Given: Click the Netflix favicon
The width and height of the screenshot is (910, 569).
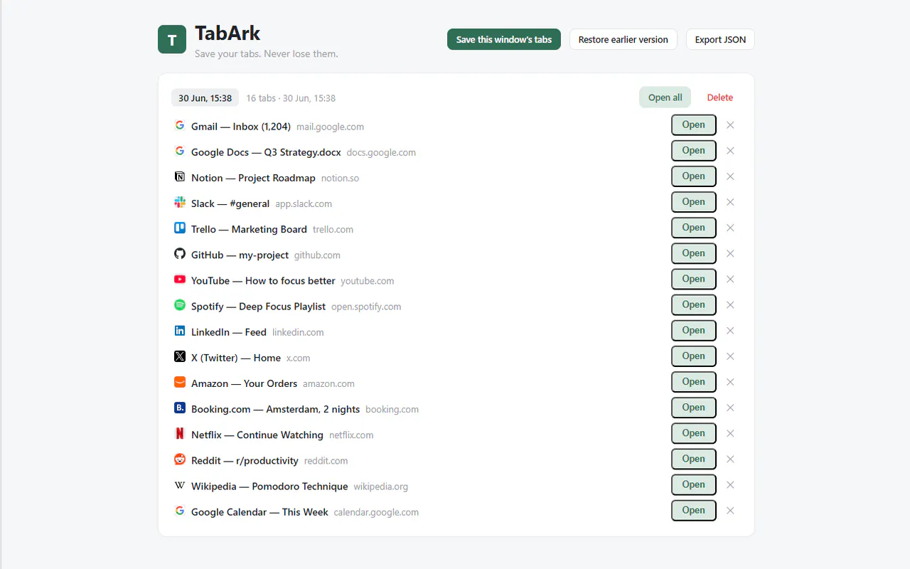Looking at the screenshot, I should click(180, 433).
